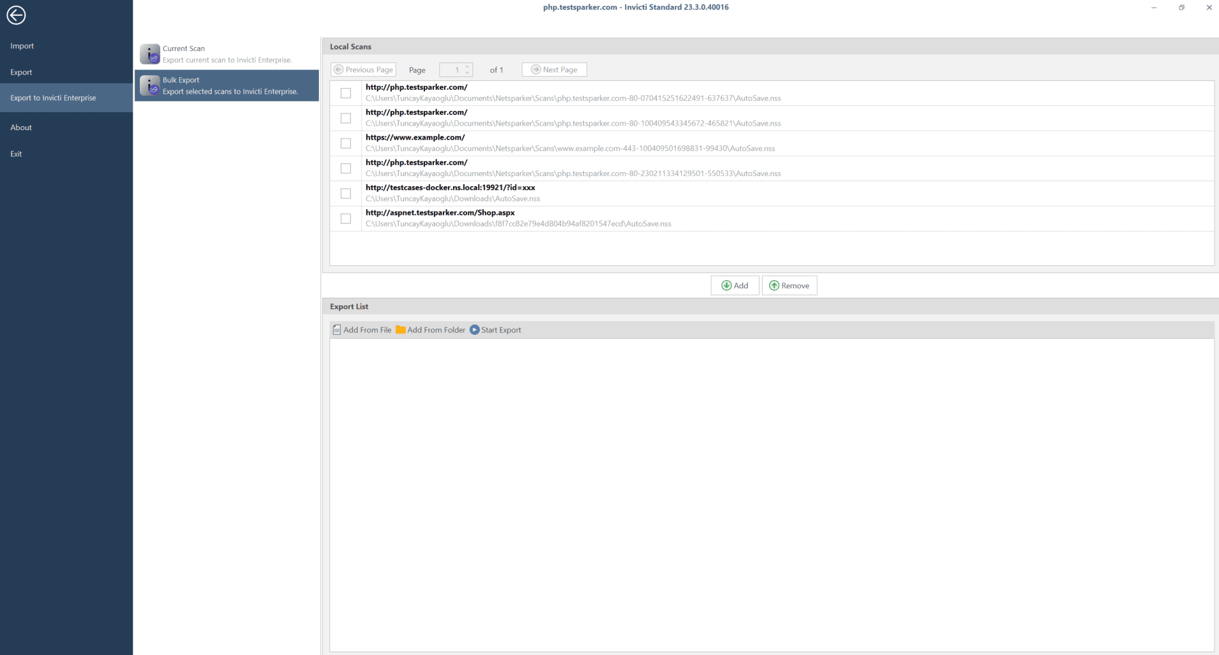Click the Add From File icon

(x=337, y=330)
